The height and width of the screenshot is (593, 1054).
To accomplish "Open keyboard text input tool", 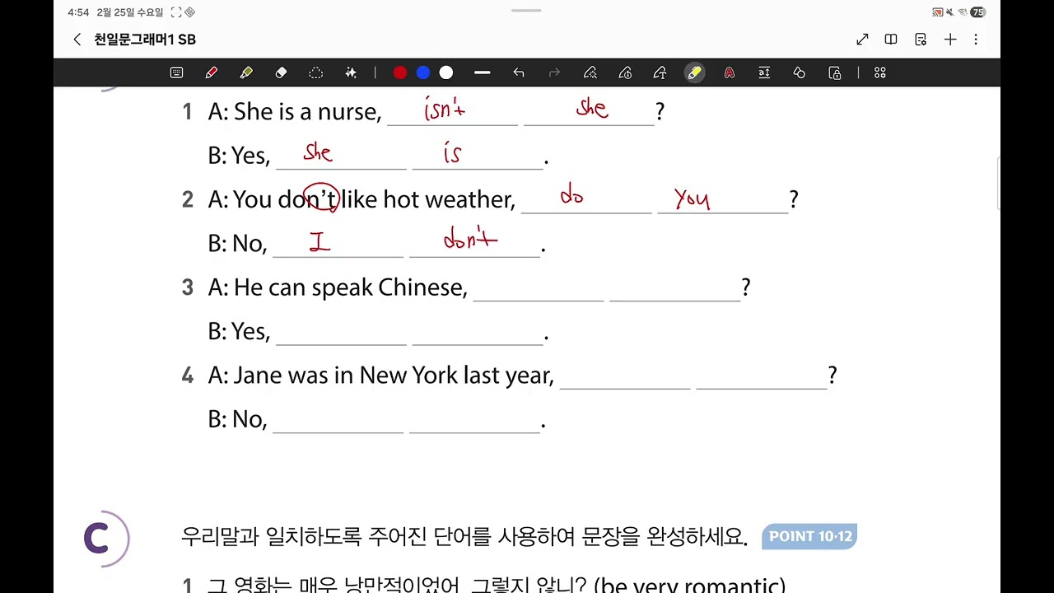I will tap(176, 73).
